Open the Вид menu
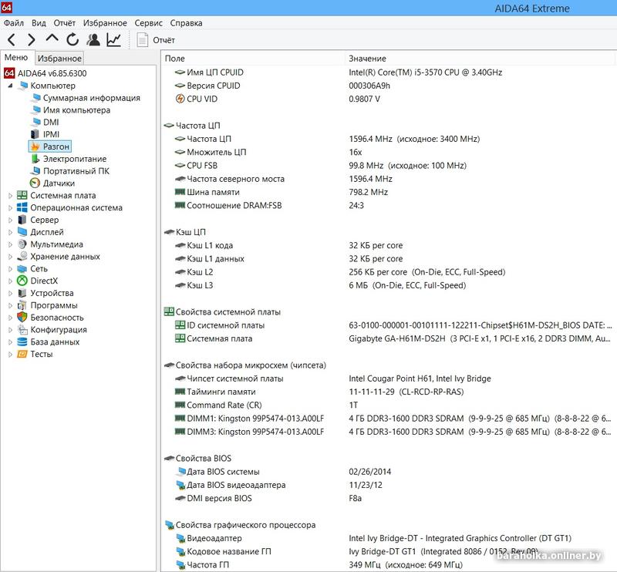Image resolution: width=617 pixels, height=572 pixels. pyautogui.click(x=39, y=23)
